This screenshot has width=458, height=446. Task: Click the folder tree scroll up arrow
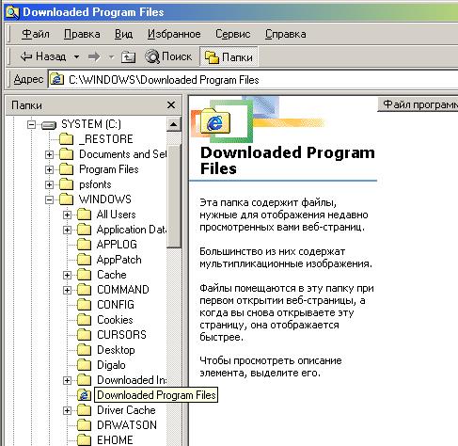173,124
